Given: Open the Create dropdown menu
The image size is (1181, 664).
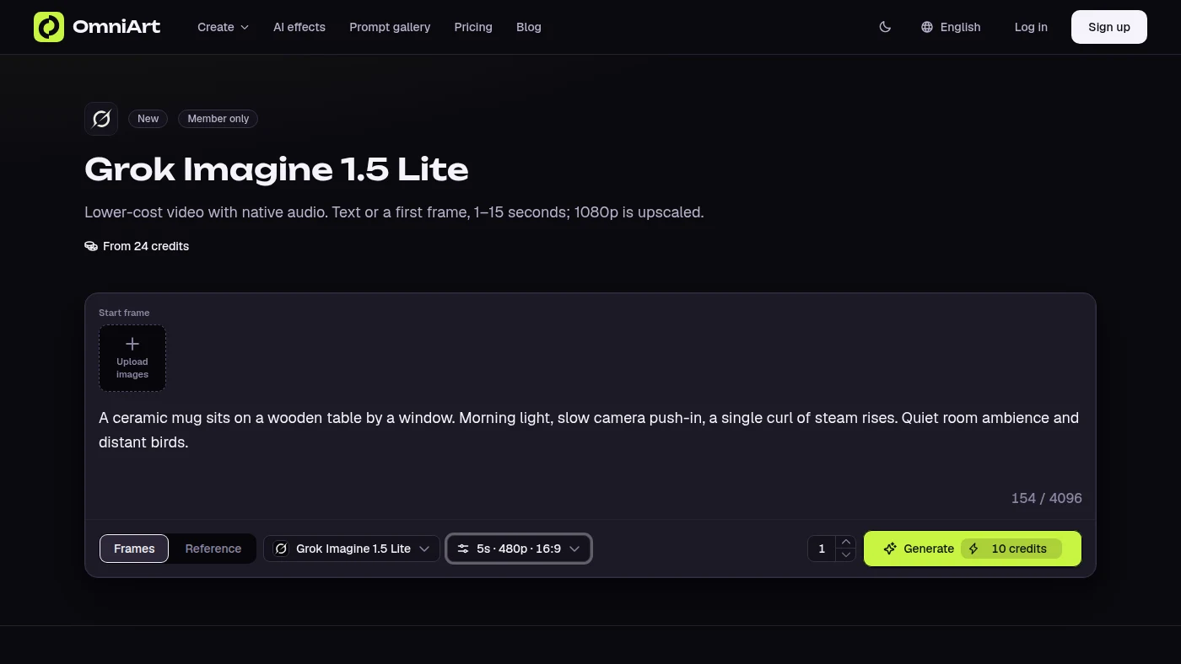Looking at the screenshot, I should point(223,27).
